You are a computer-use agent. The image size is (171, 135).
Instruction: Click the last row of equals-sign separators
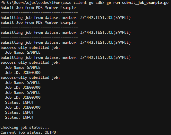coord(39,37)
